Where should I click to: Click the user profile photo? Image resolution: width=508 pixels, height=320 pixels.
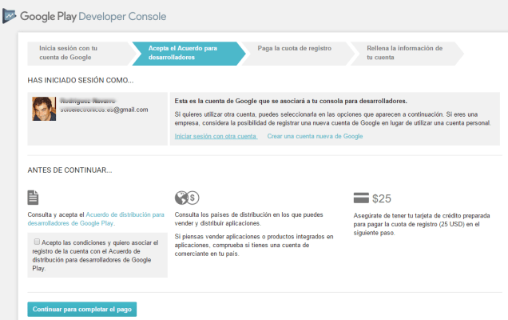(44, 108)
